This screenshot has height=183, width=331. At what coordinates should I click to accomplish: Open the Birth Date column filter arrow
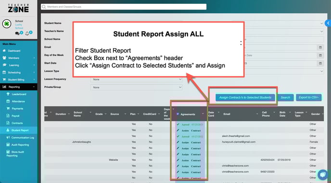(290, 112)
